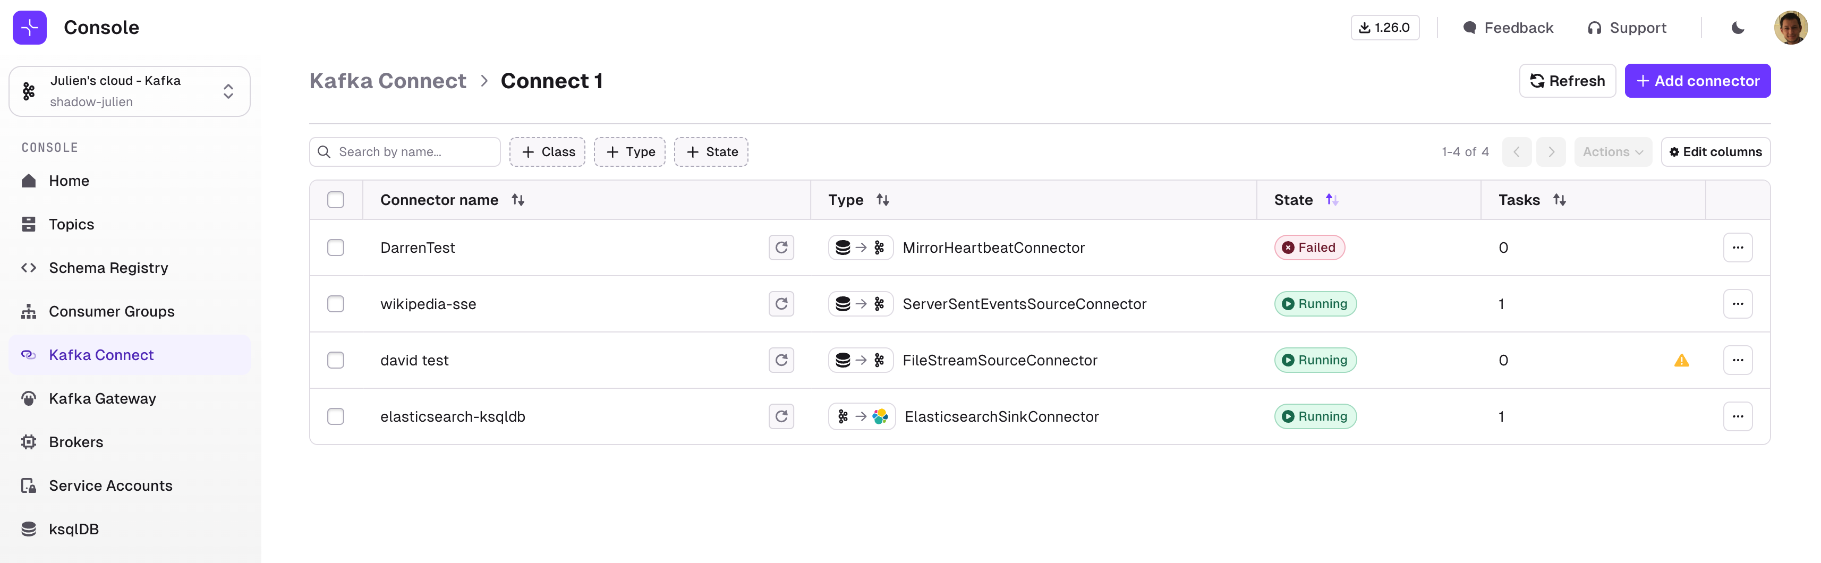Open Support link
1821x563 pixels.
(x=1627, y=28)
